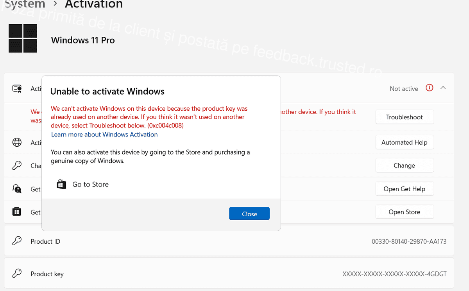
Task: Click the Store bag icon in dialog
Action: click(x=61, y=184)
